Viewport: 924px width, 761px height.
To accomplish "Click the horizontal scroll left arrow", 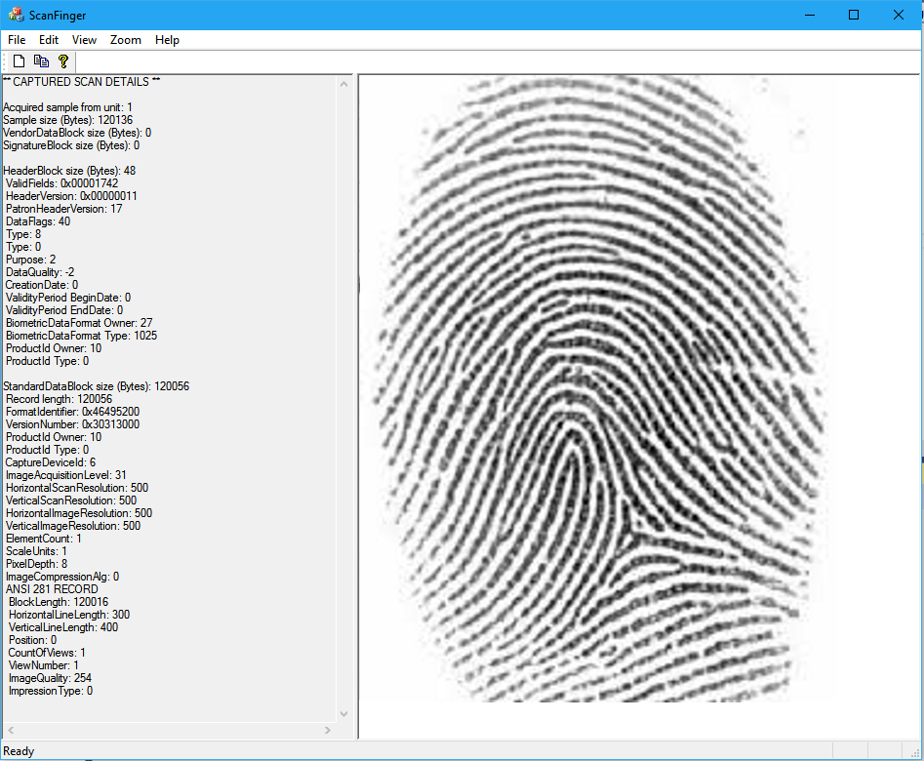I will coord(11,731).
